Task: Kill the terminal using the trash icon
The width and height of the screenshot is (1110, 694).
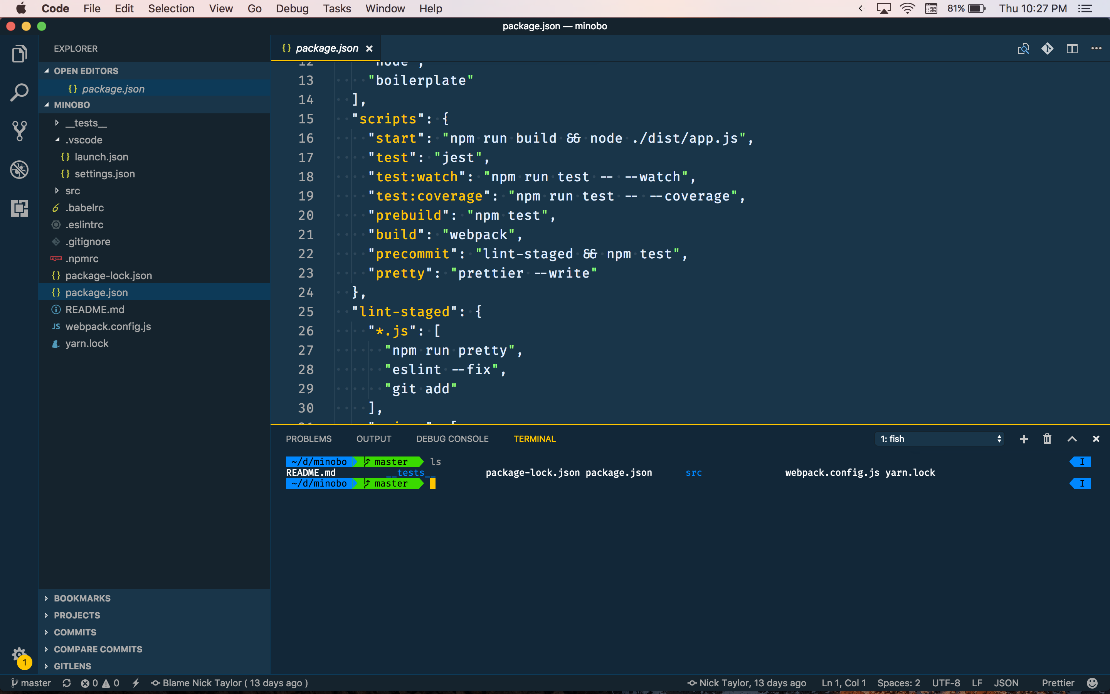Action: [x=1047, y=439]
